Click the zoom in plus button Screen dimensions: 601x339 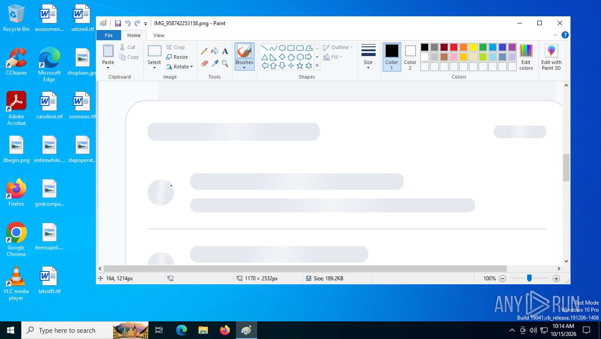click(x=556, y=279)
